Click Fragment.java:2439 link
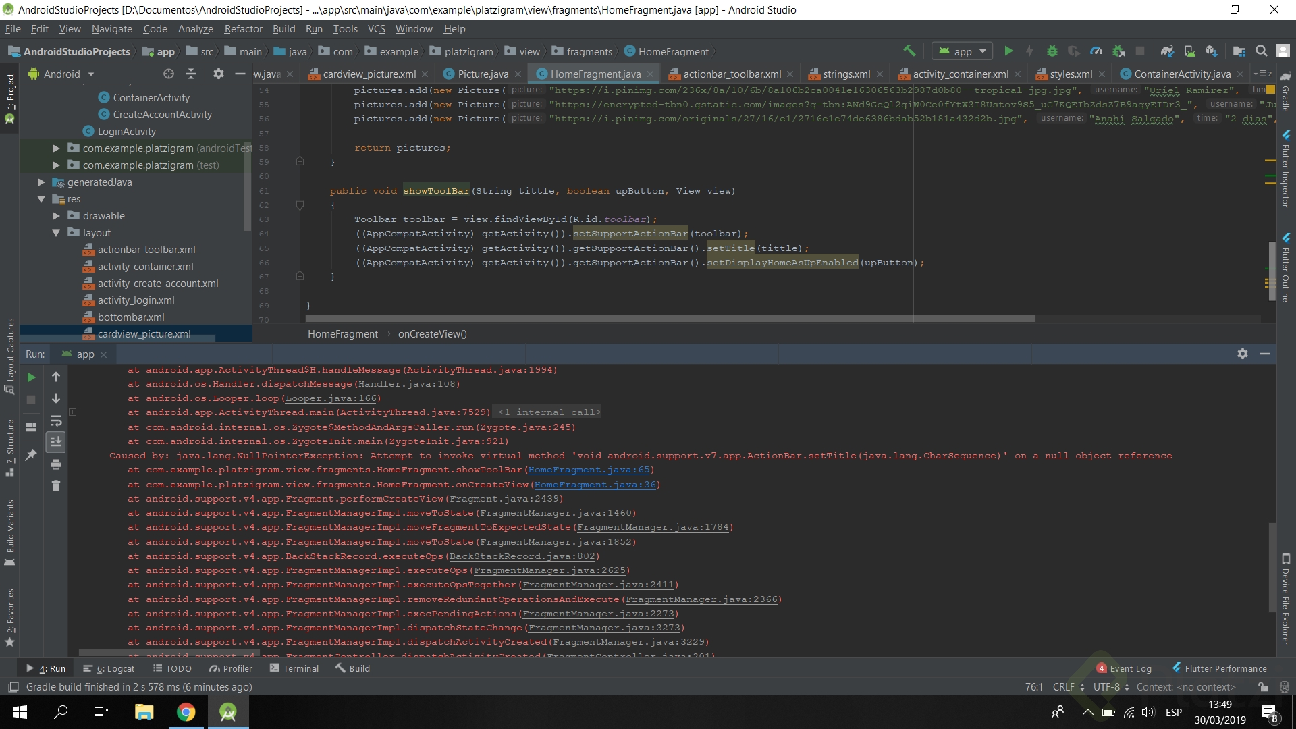 (504, 499)
